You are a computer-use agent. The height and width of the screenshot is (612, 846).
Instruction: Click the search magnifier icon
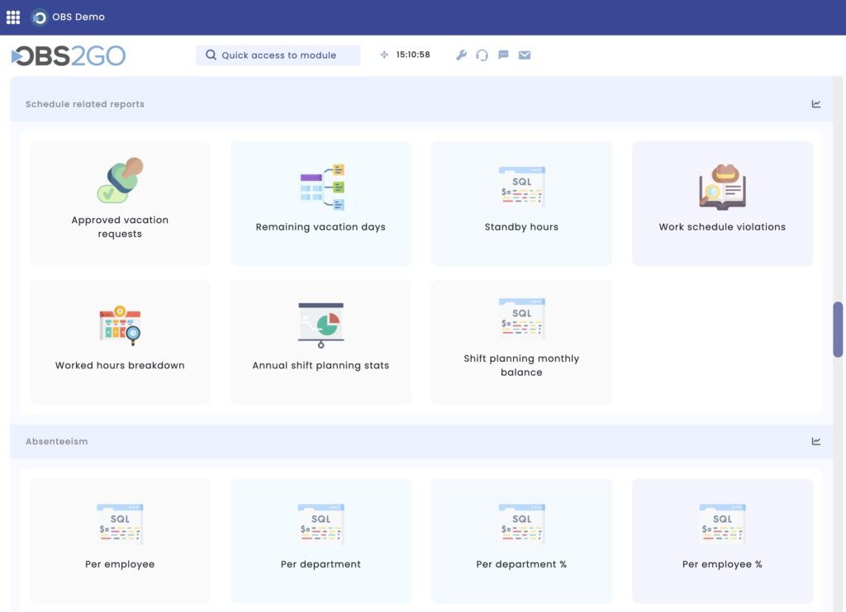[211, 55]
